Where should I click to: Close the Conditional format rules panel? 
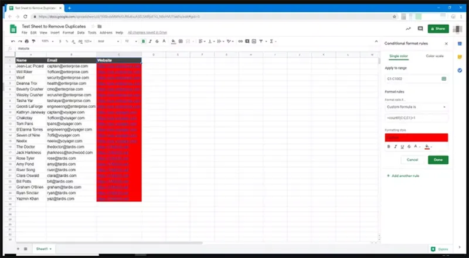pos(446,44)
